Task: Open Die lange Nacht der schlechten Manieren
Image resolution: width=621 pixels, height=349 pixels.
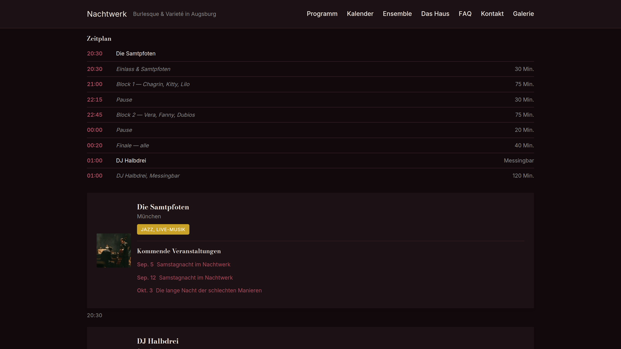Action: pos(199,290)
